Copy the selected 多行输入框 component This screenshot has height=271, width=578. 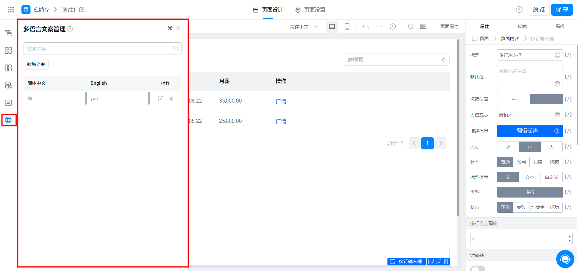(x=438, y=261)
